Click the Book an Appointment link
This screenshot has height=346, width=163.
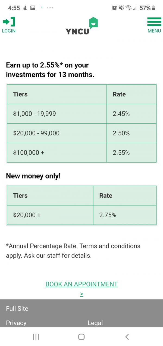click(81, 284)
